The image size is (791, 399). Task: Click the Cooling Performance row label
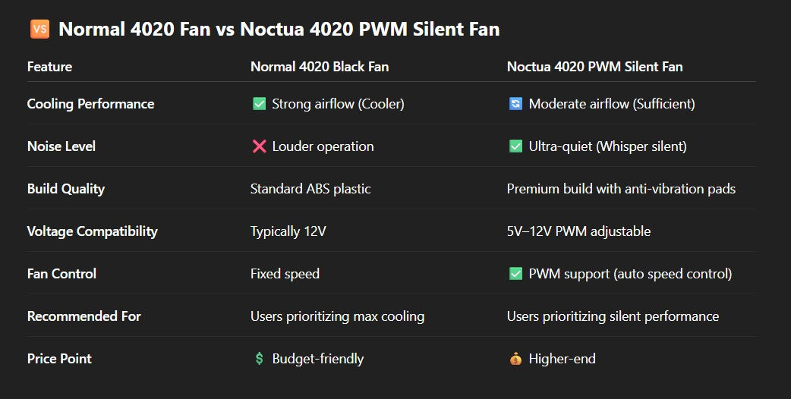(90, 104)
